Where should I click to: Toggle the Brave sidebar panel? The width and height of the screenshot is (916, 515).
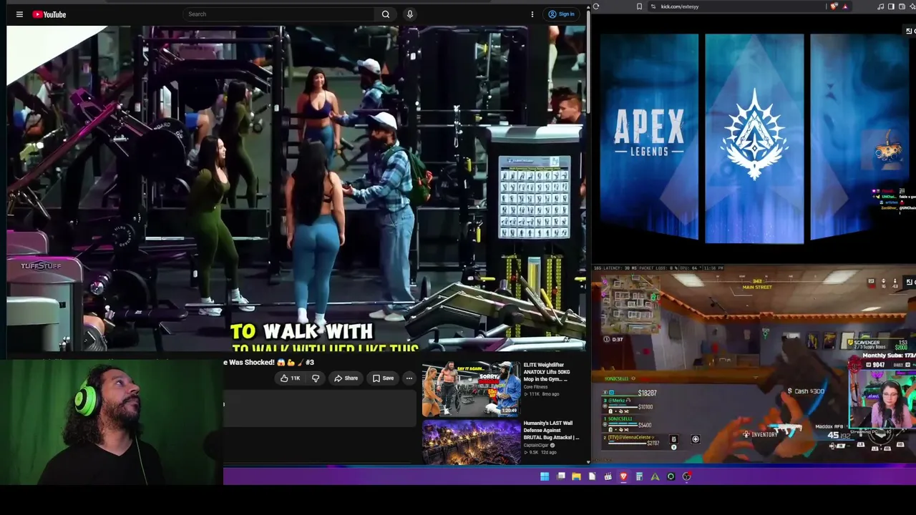coord(891,6)
